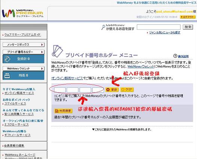Open the 利用履歴 usage history button
Viewport: 197px width, 159px height.
pyautogui.click(x=63, y=111)
